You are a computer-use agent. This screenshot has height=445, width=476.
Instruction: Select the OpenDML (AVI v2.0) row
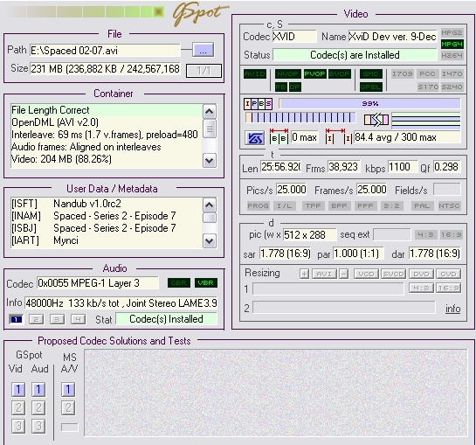107,122
